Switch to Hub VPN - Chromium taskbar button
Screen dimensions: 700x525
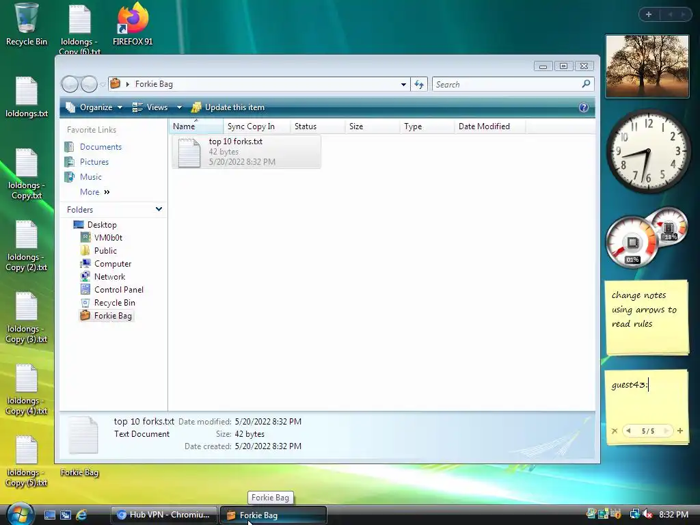click(x=164, y=515)
